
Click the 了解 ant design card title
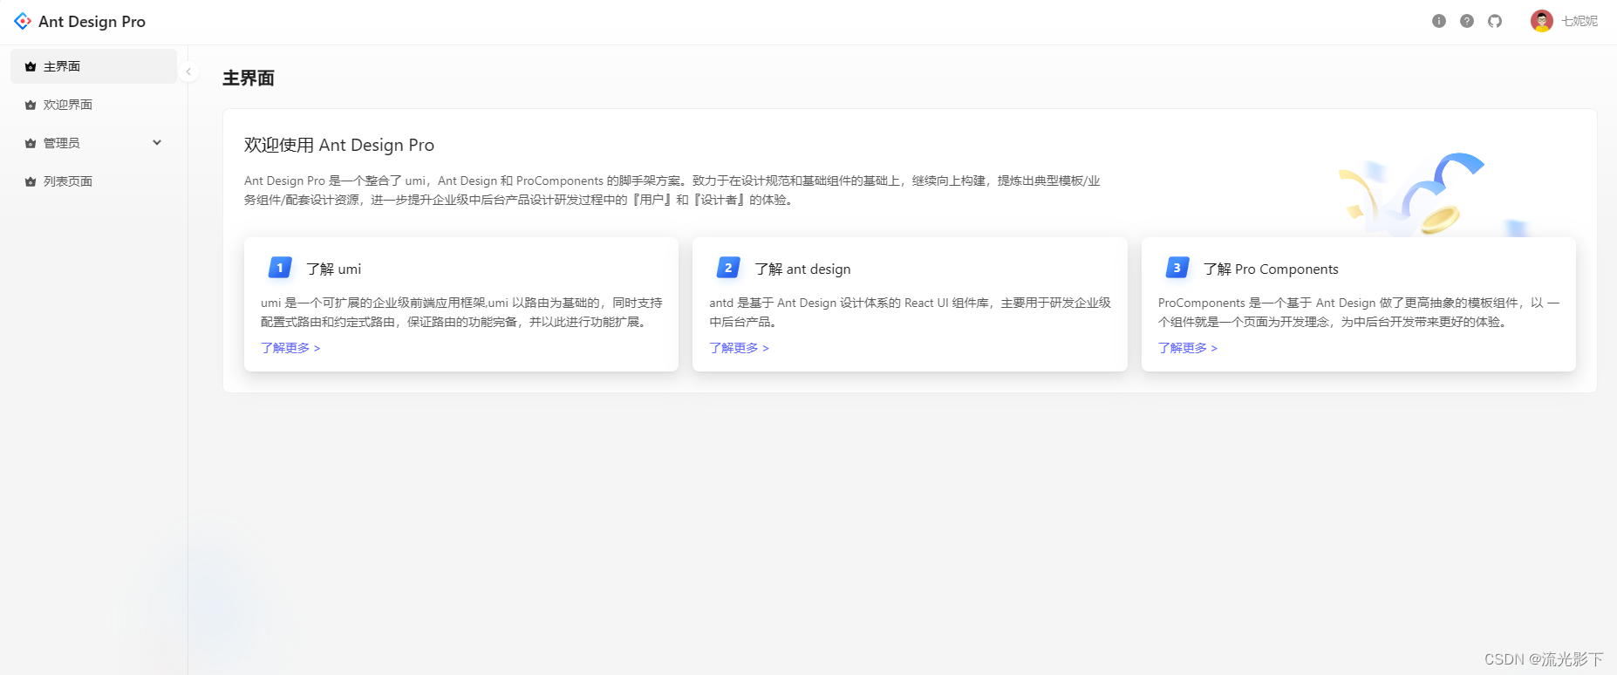802,269
